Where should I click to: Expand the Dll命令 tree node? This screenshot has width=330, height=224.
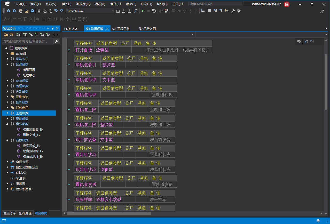[x=7, y=173]
